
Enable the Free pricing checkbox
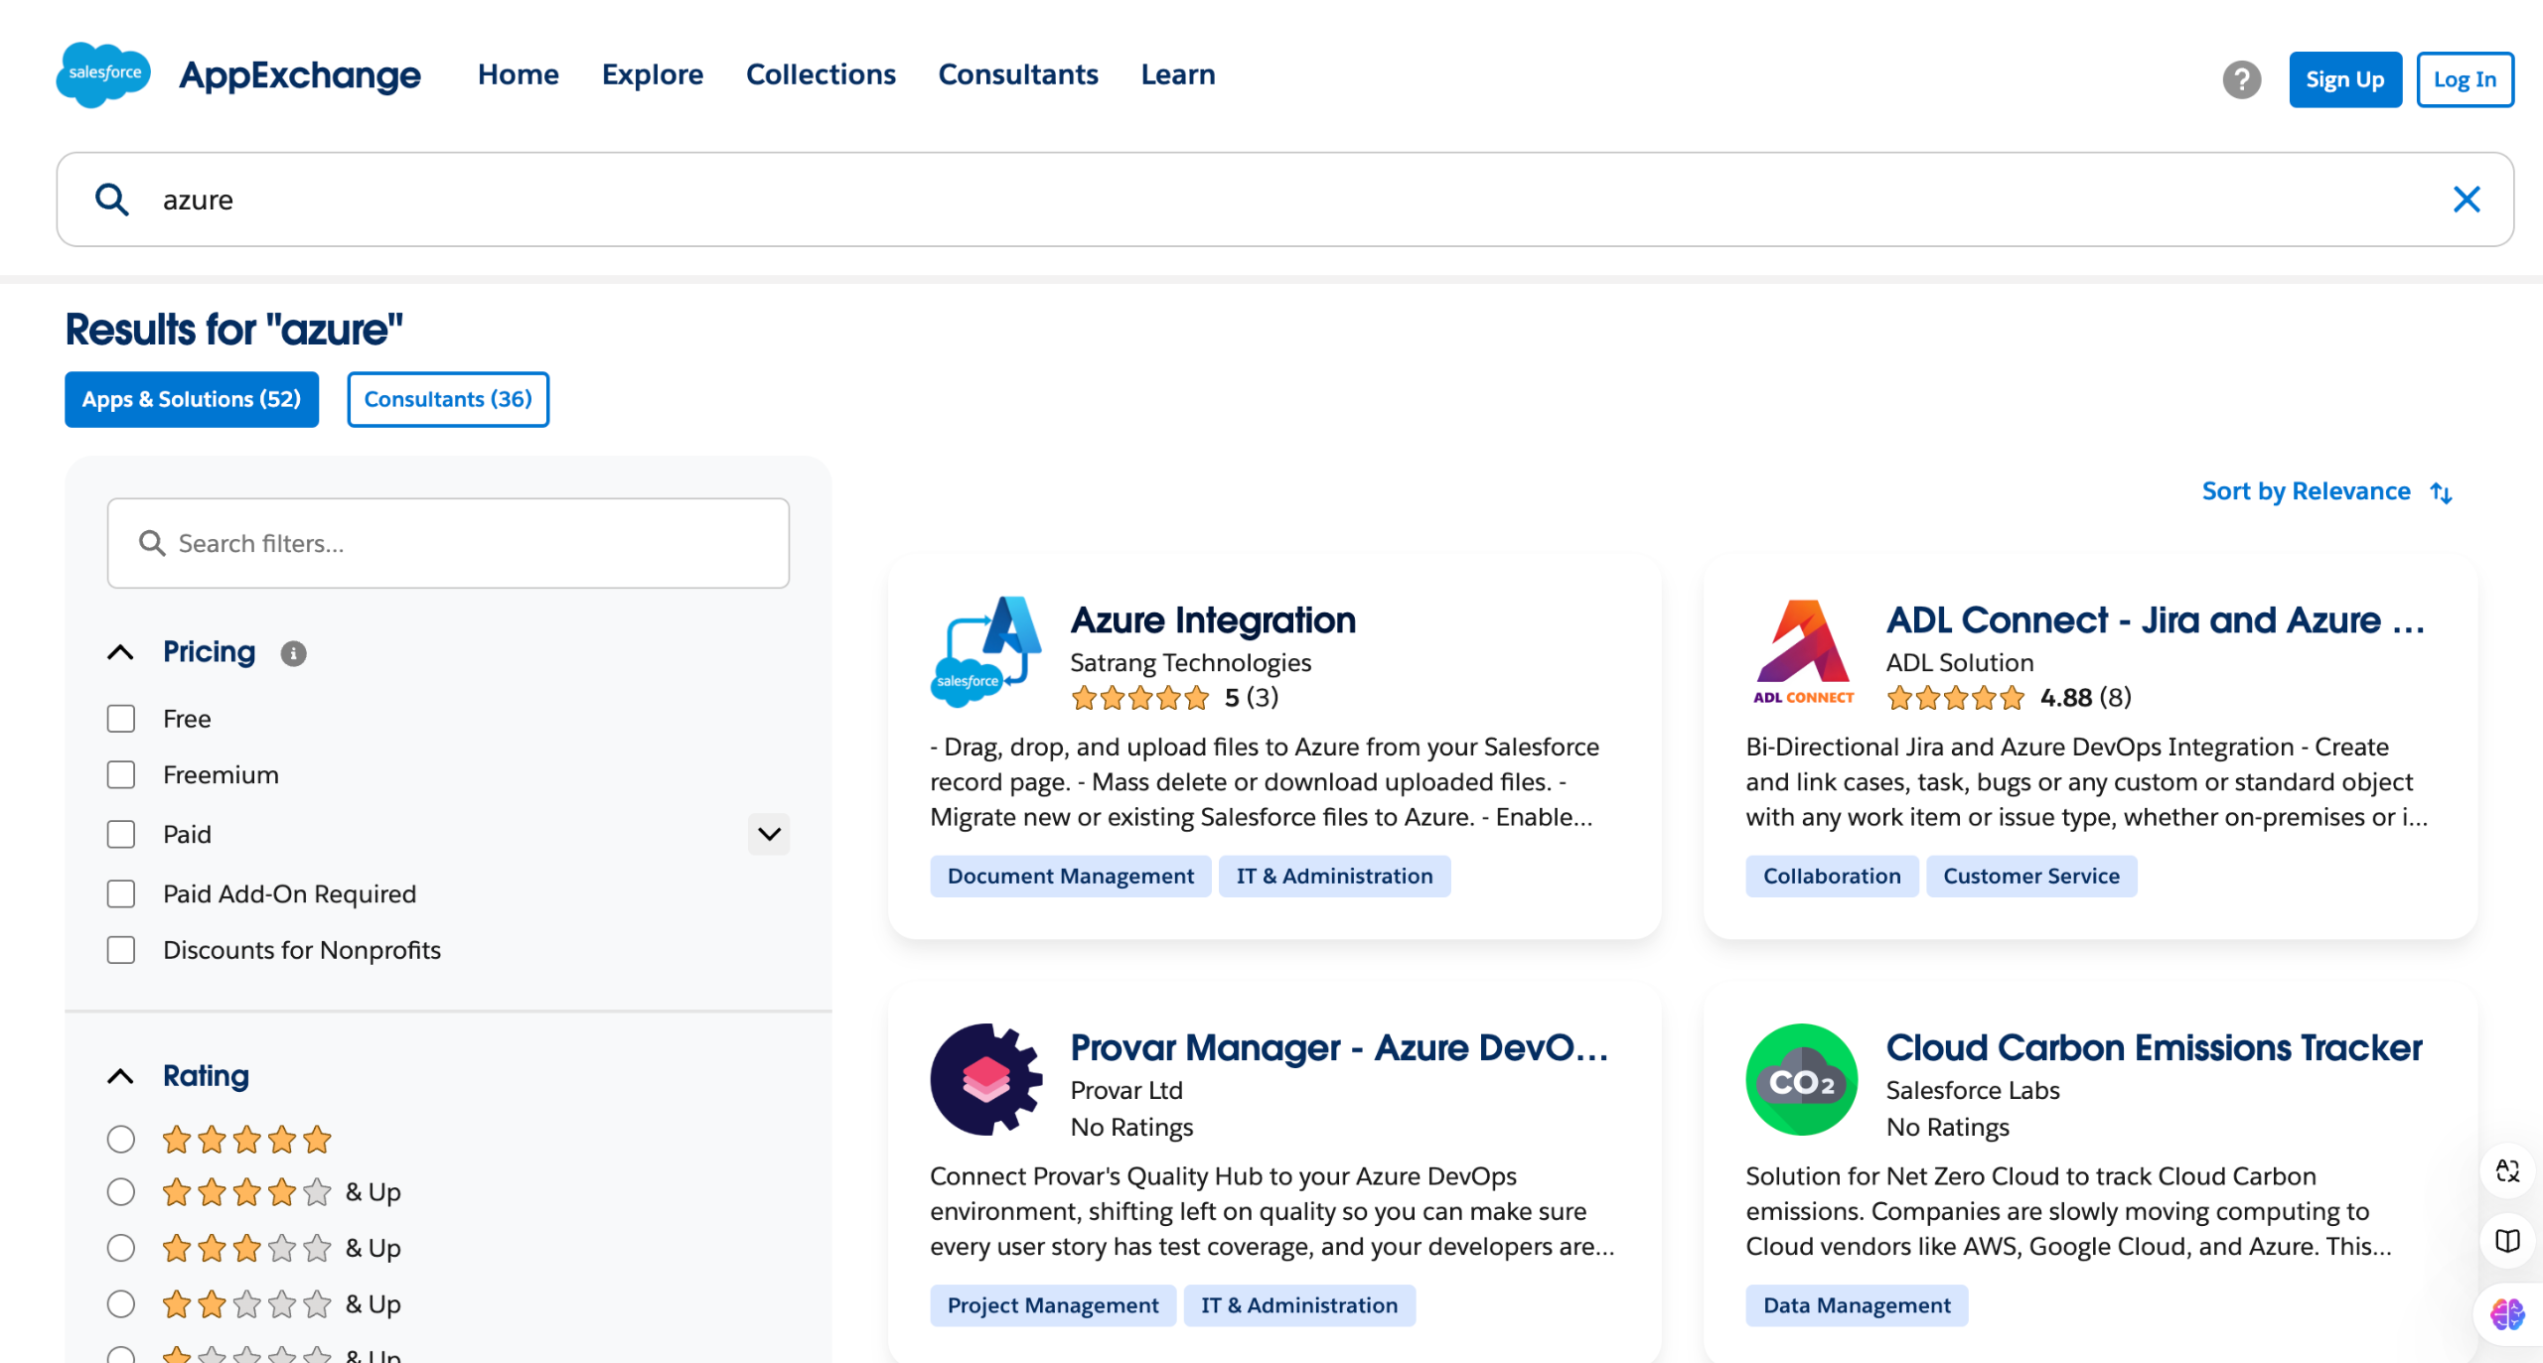tap(121, 719)
